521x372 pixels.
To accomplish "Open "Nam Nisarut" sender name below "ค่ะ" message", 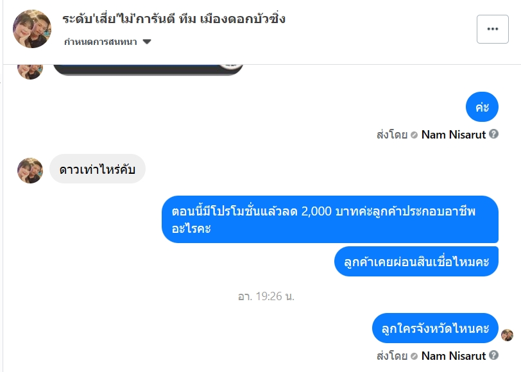I will point(453,135).
